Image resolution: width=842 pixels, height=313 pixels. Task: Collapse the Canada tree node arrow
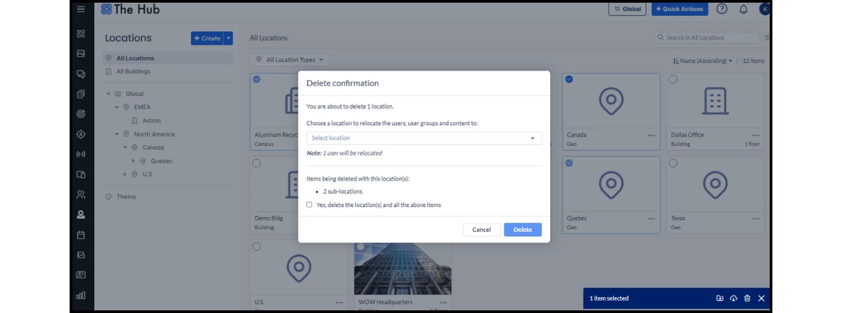point(125,148)
